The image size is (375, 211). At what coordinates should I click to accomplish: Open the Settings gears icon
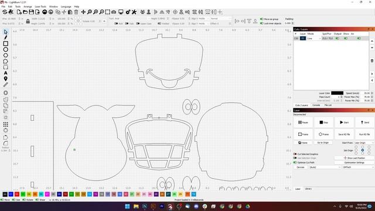coord(128,12)
